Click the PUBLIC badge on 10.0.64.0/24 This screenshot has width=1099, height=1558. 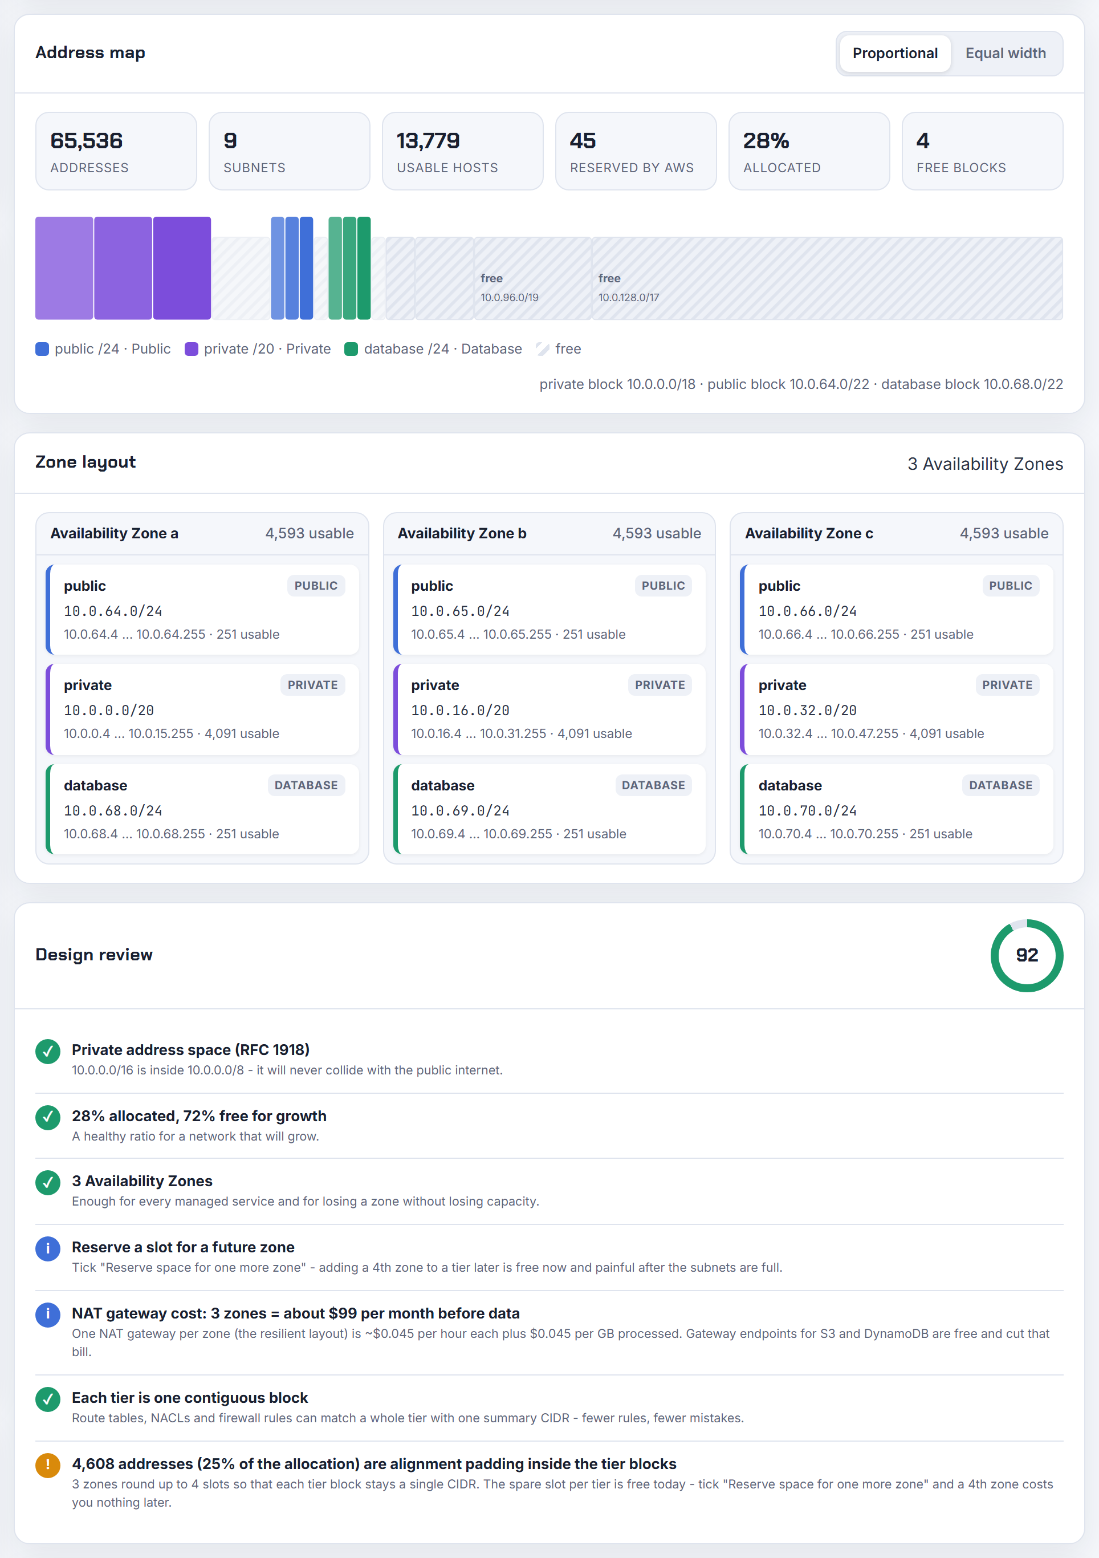316,586
